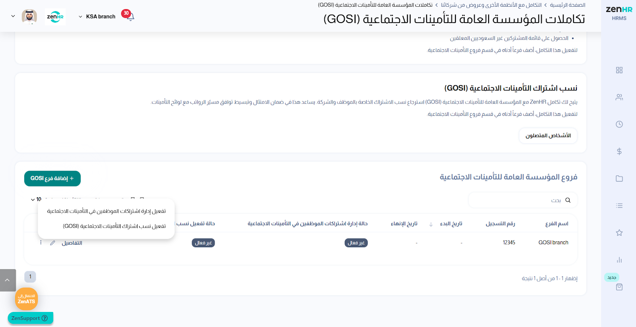Click the ZenHR company logo in header

tap(55, 17)
